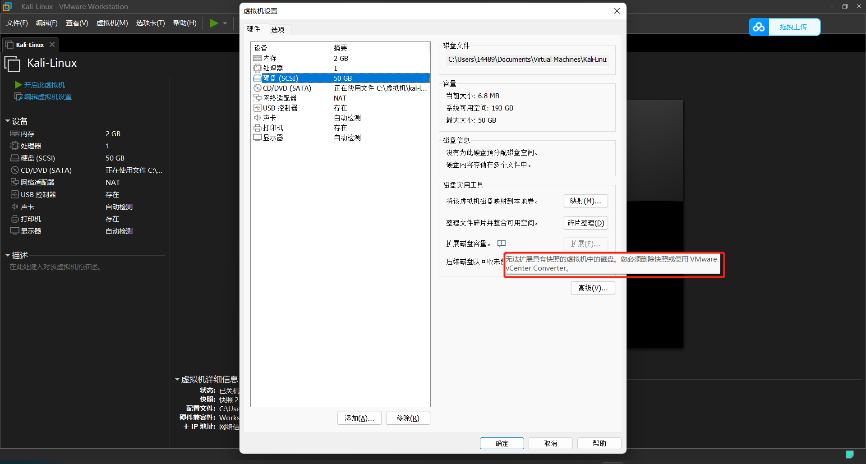Select the 内存 2 GB row in the dialog list
Screen dimensions: 866x464
click(341, 58)
